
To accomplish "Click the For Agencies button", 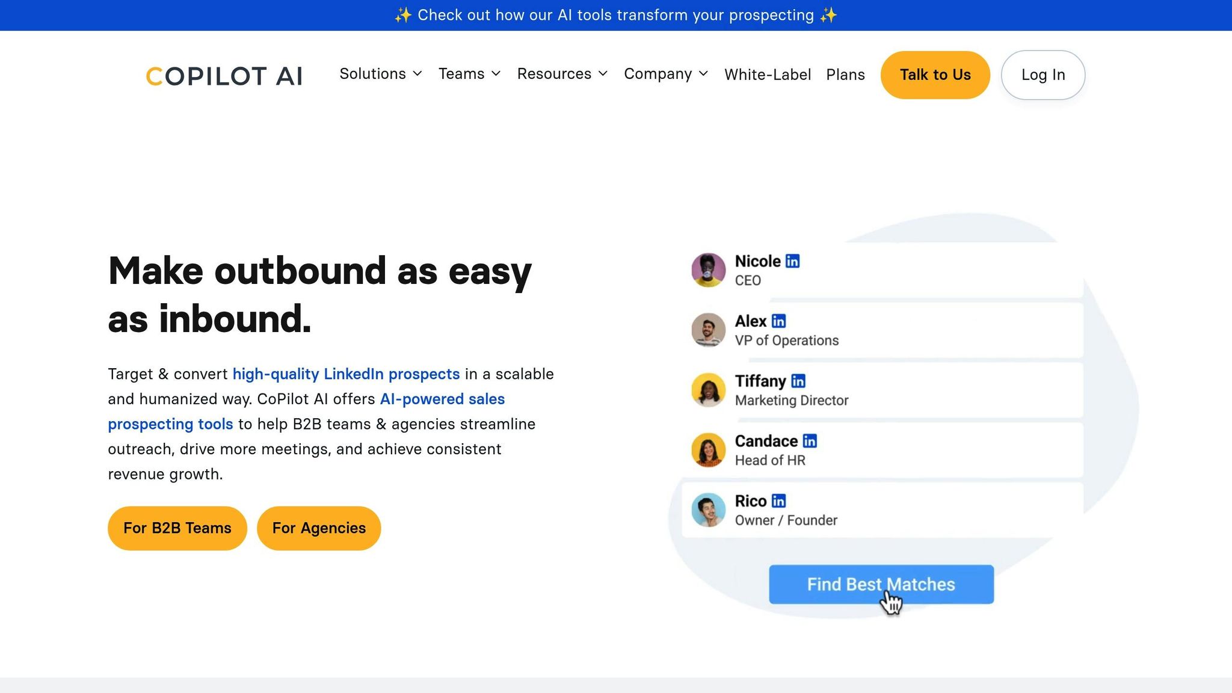I will (319, 528).
